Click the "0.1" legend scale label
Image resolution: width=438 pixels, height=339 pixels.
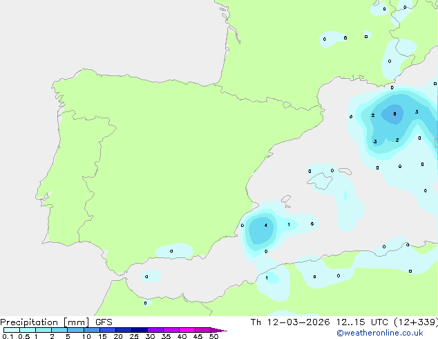tap(8, 336)
